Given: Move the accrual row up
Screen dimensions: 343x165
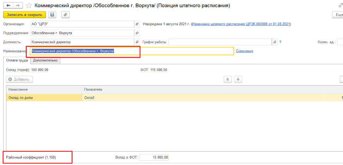Looking at the screenshot, I should tap(228, 79).
